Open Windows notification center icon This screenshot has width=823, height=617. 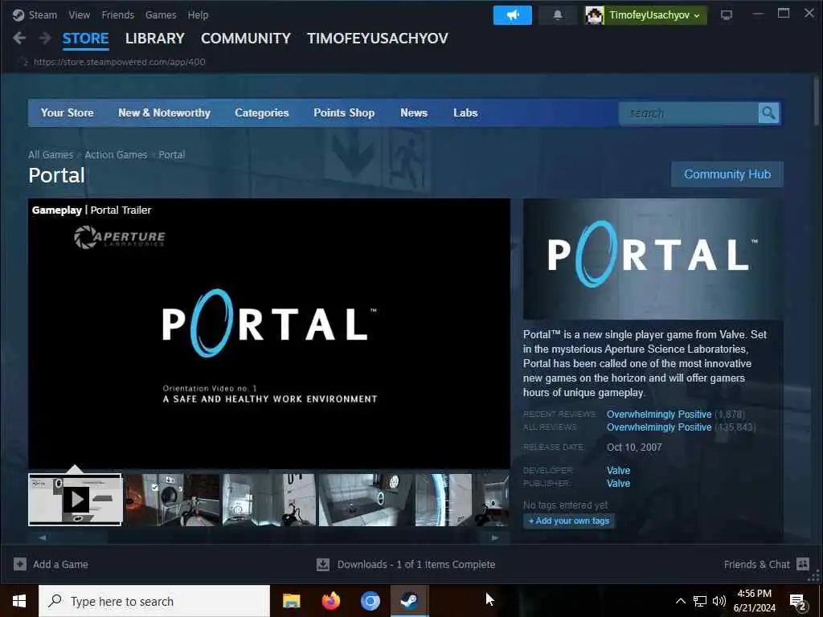pos(798,601)
